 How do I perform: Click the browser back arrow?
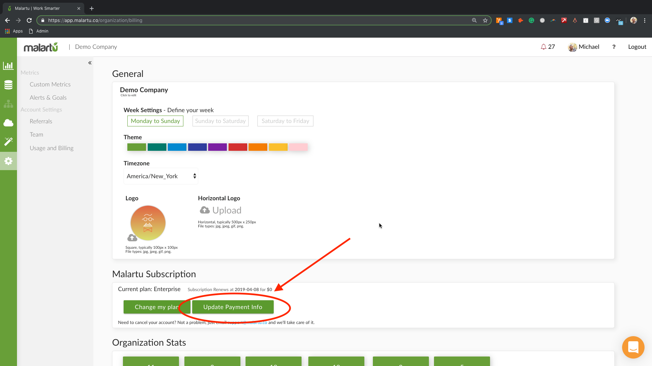pos(7,20)
